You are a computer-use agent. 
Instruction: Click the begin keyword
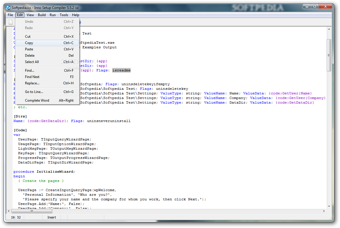pyautogui.click(x=19, y=176)
